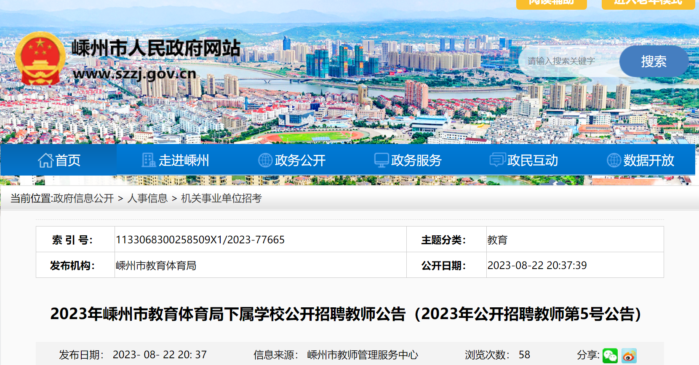Screen dimensions: 699x365
Task: Select 人事信息 in the breadcrumb trail
Action: click(x=147, y=198)
